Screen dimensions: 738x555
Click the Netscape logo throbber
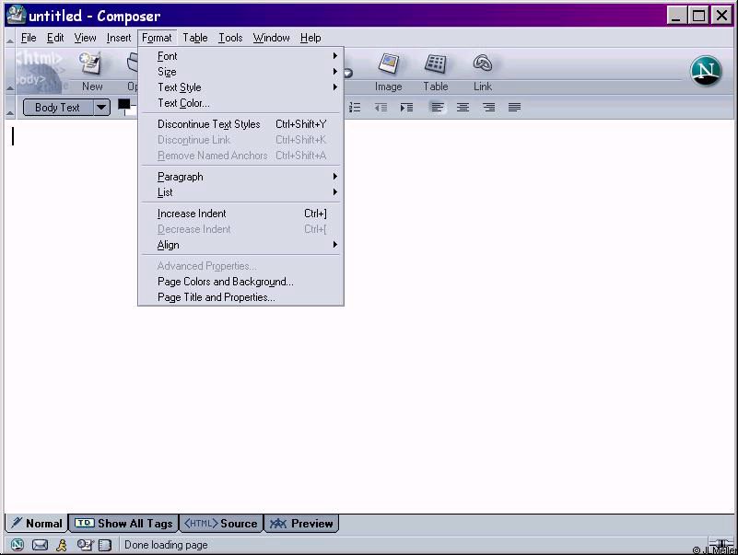click(x=706, y=71)
